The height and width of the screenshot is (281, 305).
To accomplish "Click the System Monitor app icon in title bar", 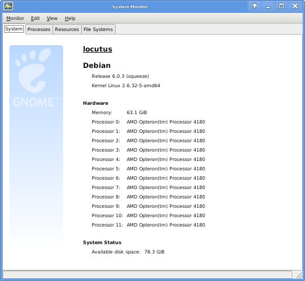I will 8,6.
